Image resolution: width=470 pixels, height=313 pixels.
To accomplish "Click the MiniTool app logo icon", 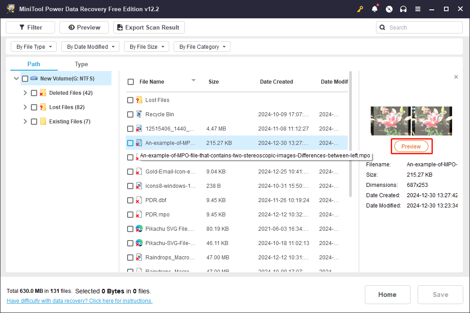I will pos(11,9).
